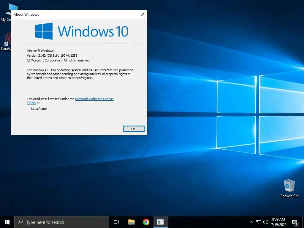Click the 'Version 21H2 (OS Build 19044.1288)' text
The height and width of the screenshot is (228, 304).
tap(53, 56)
